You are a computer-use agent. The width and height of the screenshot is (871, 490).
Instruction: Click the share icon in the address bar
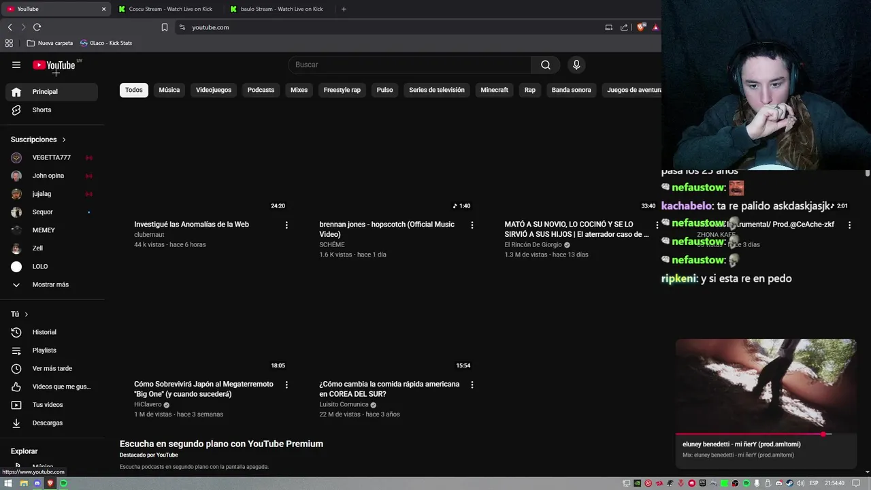624,27
